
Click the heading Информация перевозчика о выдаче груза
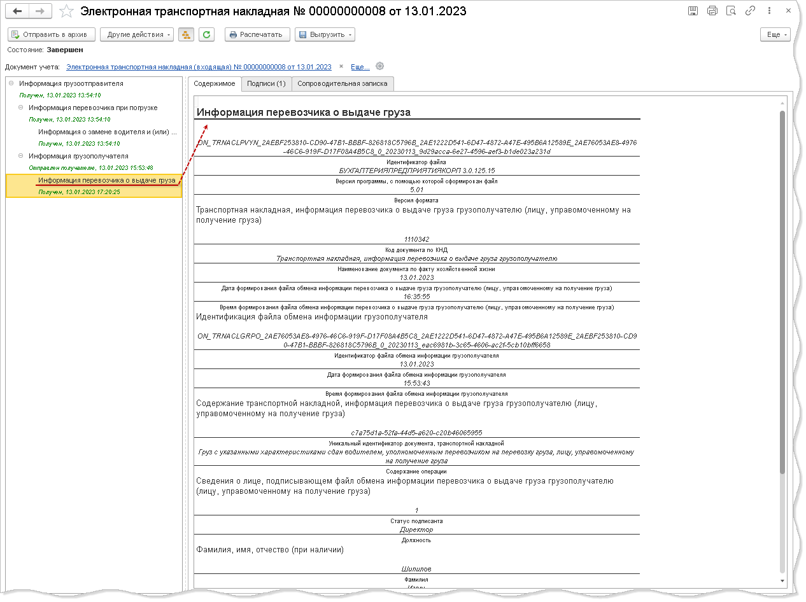pyautogui.click(x=304, y=113)
